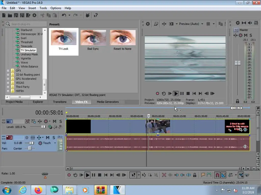
Task: Select the Normal Edit tool
Action: [134, 175]
